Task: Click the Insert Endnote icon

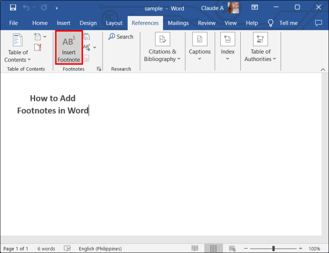Action: [87, 37]
